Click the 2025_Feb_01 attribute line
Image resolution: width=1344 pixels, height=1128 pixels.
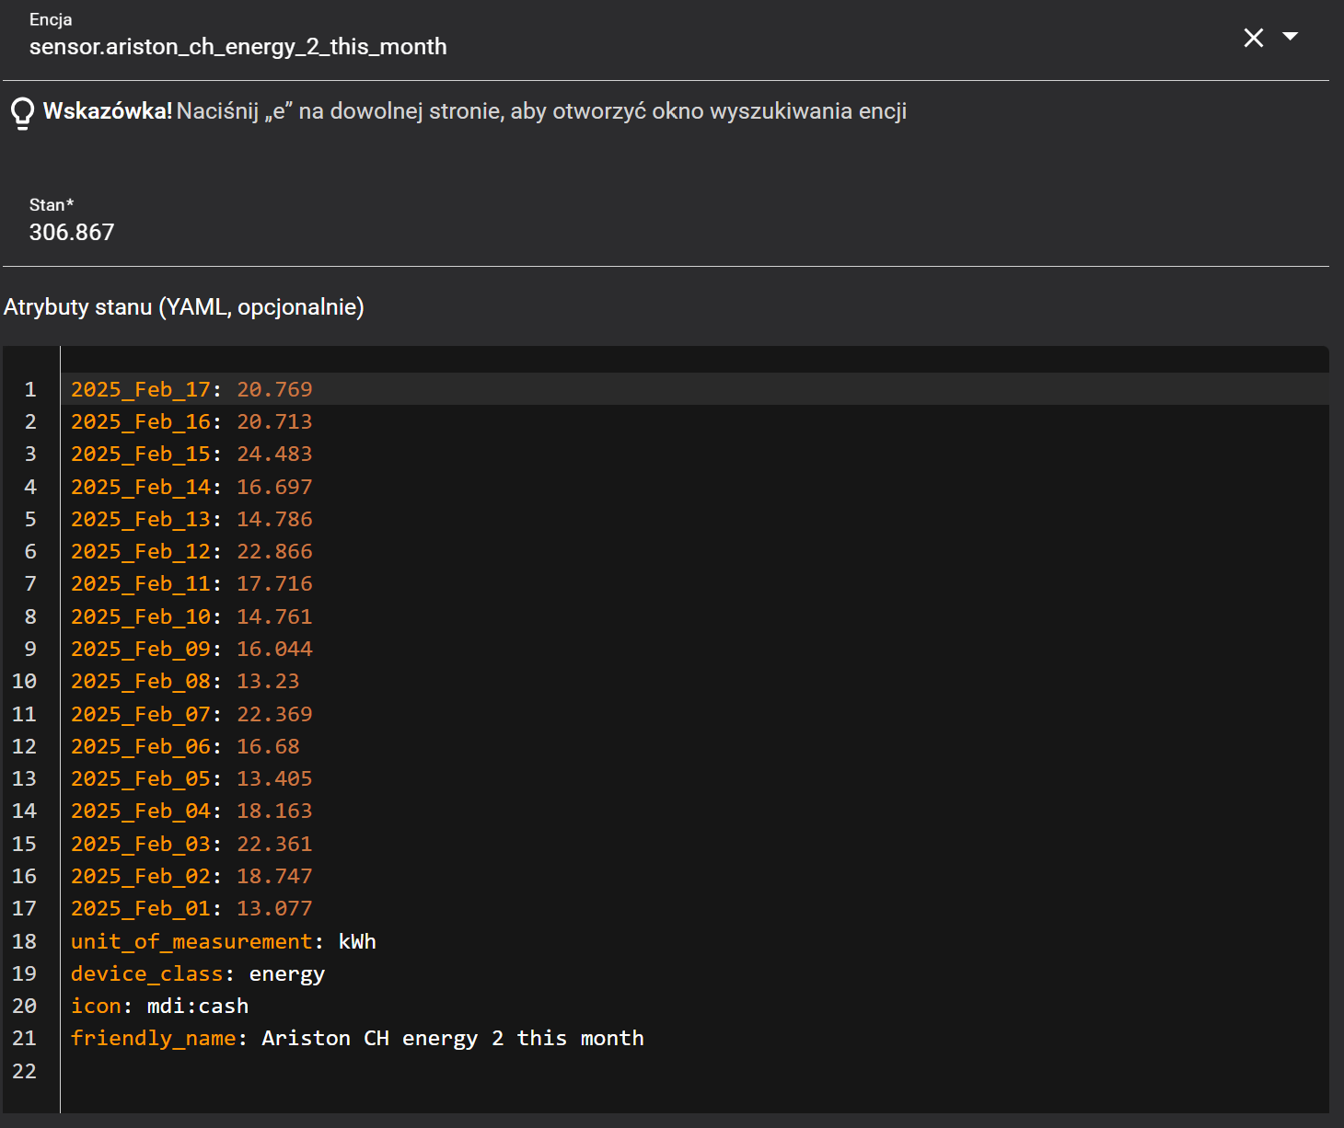[x=191, y=909]
